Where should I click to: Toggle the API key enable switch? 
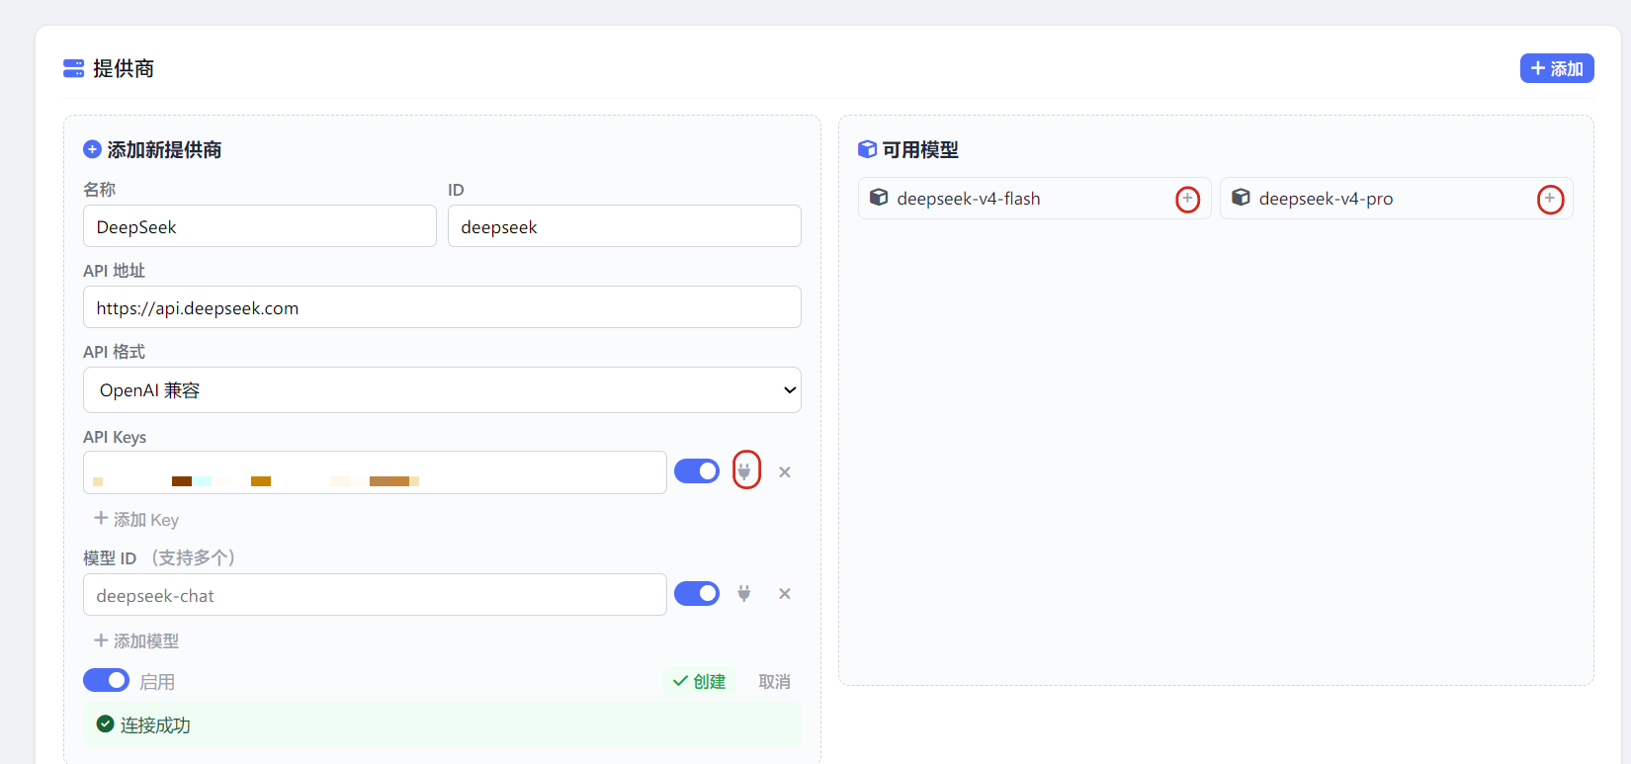[697, 471]
